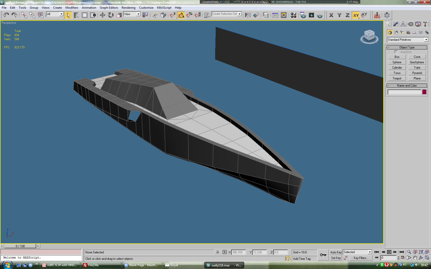This screenshot has height=269, width=431.
Task: Switch to the Hierarchy panel icon
Action: (x=403, y=24)
